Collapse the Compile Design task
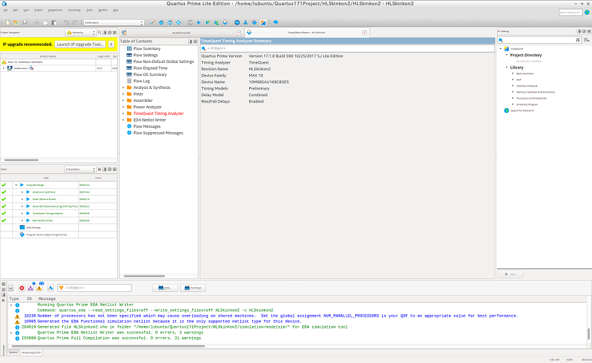The width and height of the screenshot is (592, 363). (x=16, y=185)
